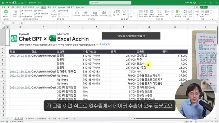The image size is (219, 123).
Task: Sort descending with the Z-A icon
Action: 114,15
